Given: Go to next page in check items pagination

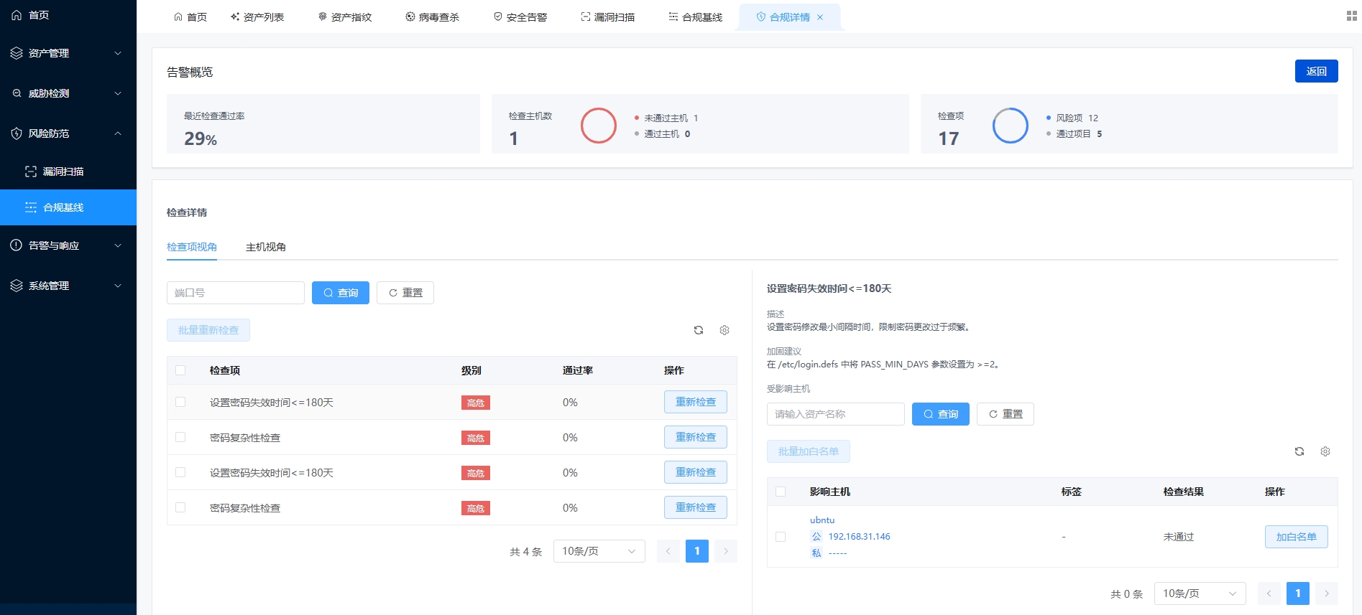Looking at the screenshot, I should point(726,551).
